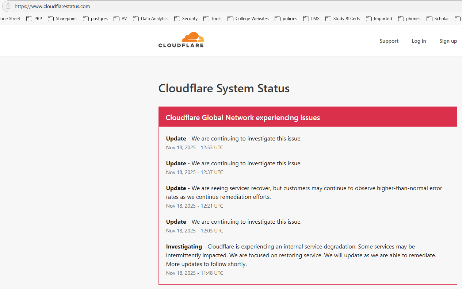
Task: Open the Study & Certs bookmarks folder
Action: [343, 19]
